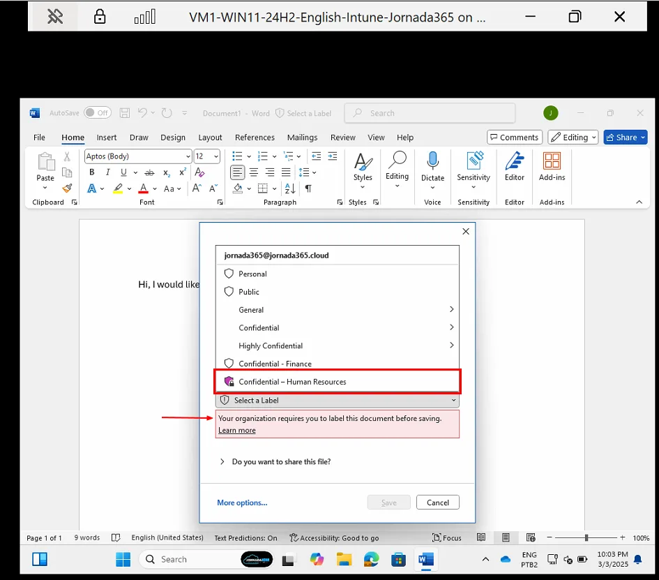Switch to the Layout tab
Image resolution: width=659 pixels, height=580 pixels.
pos(210,137)
